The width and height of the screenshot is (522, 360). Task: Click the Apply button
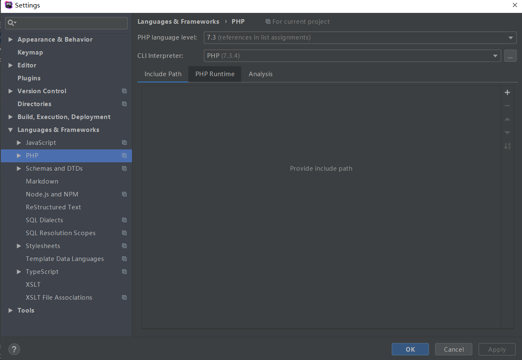[497, 349]
